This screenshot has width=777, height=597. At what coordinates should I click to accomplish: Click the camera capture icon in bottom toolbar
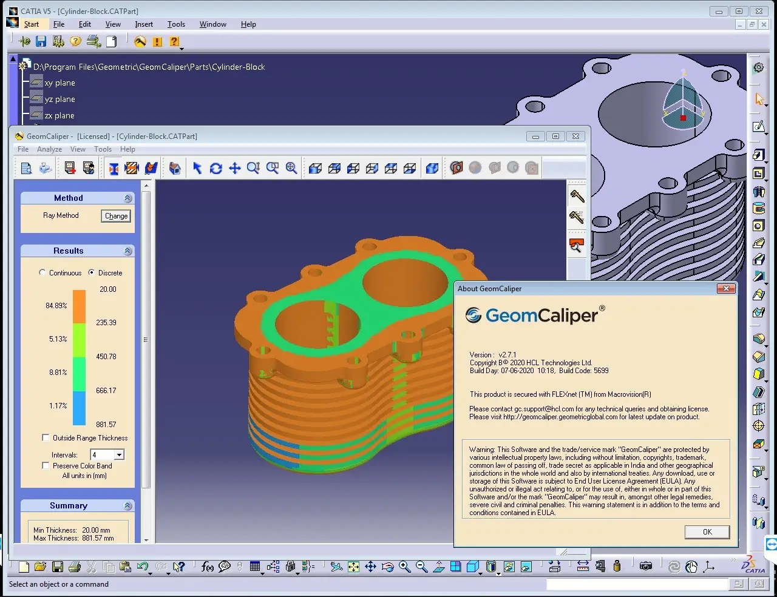[x=646, y=567]
